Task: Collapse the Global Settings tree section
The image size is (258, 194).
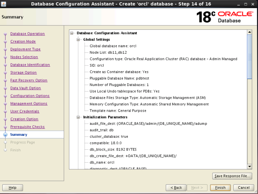Action: (79, 39)
